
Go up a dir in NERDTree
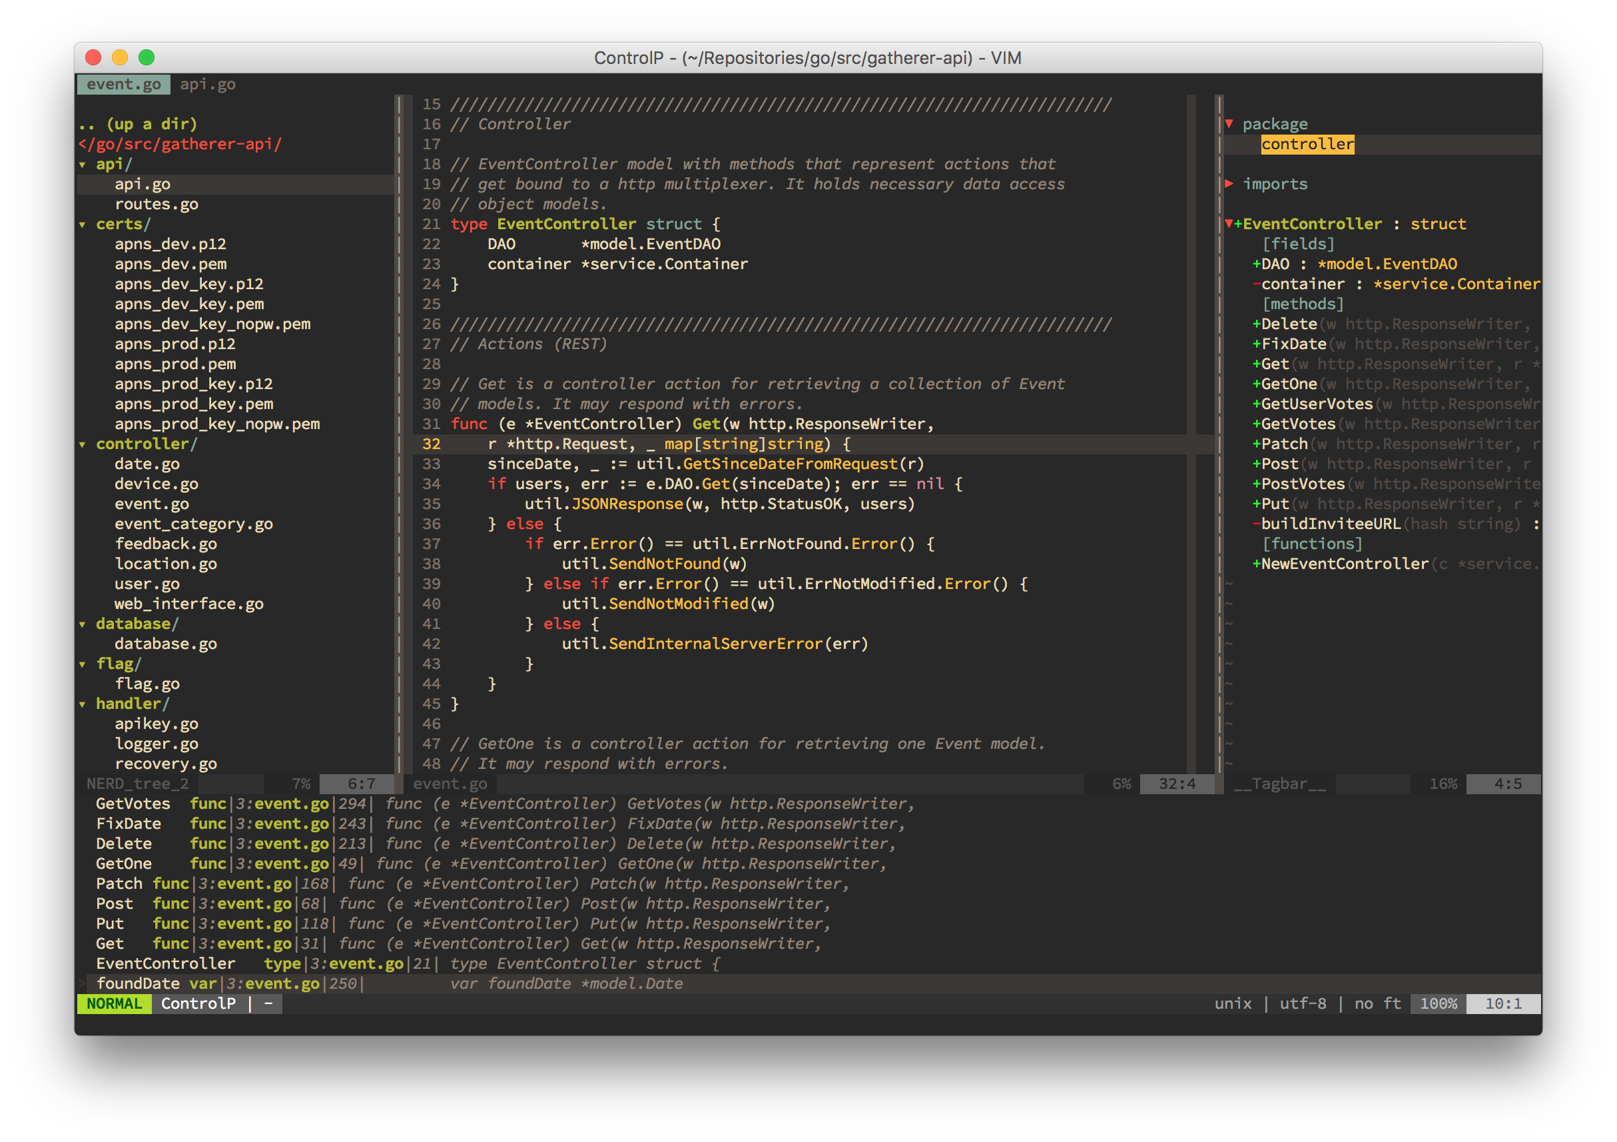[x=138, y=124]
